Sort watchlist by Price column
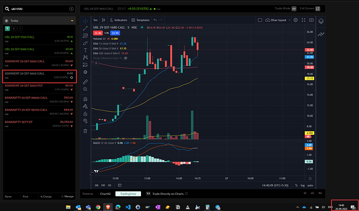Screen dimensions: 359x211 25,196
